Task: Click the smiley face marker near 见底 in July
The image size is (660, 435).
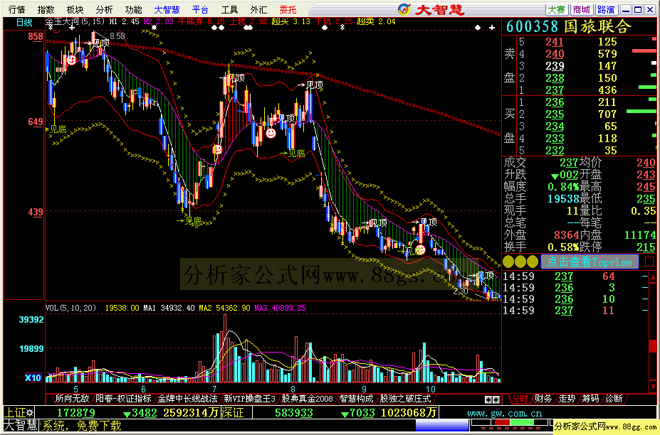Action: pos(216,149)
